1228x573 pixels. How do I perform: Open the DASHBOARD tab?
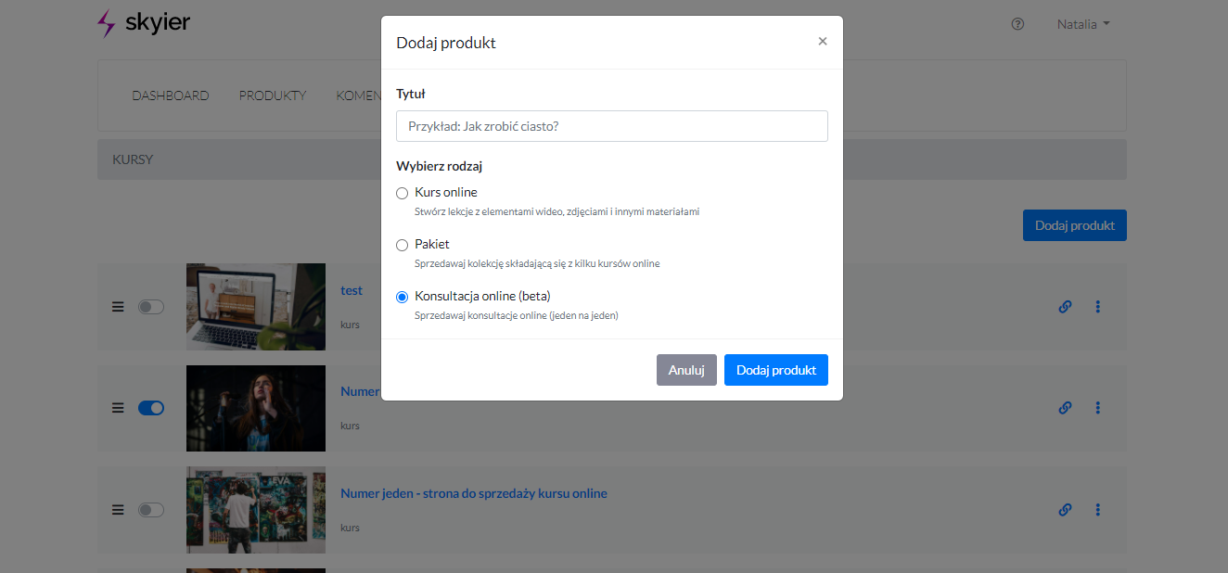170,95
